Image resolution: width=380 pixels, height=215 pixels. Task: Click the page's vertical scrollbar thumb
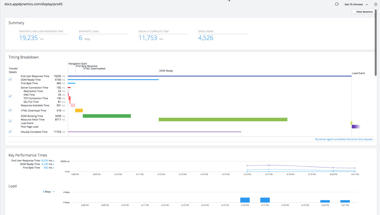pos(376,43)
